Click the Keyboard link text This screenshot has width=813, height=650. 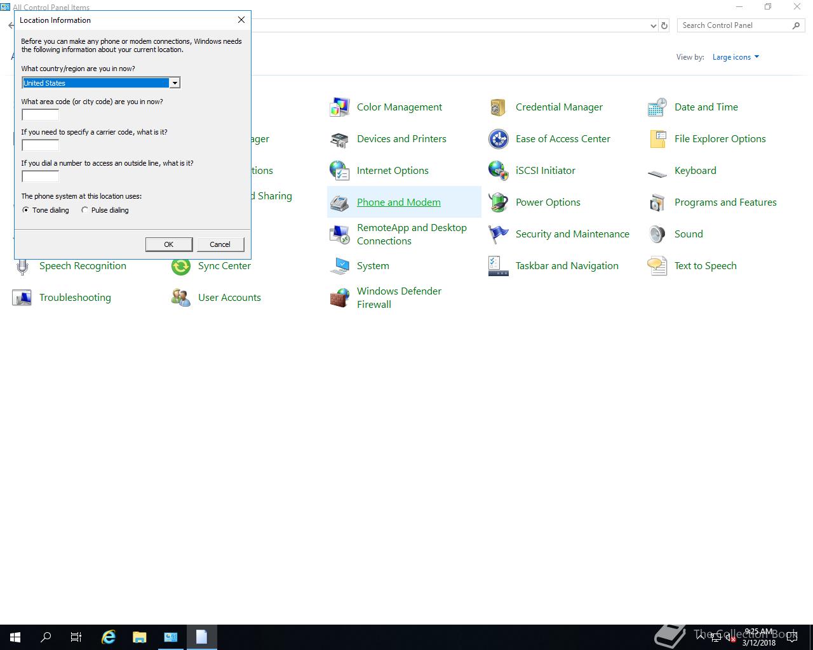(695, 171)
